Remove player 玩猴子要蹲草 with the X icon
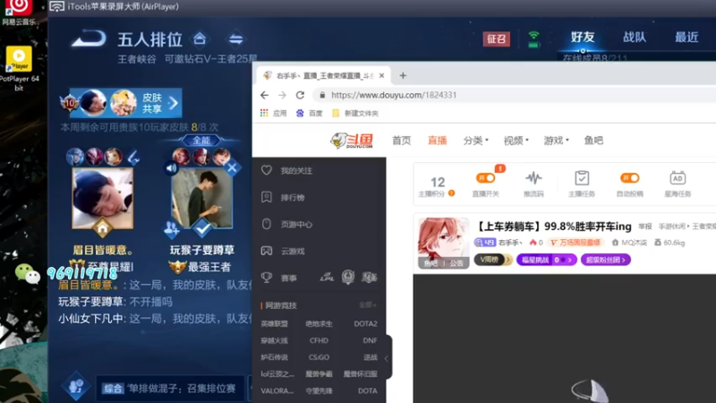 tap(232, 167)
